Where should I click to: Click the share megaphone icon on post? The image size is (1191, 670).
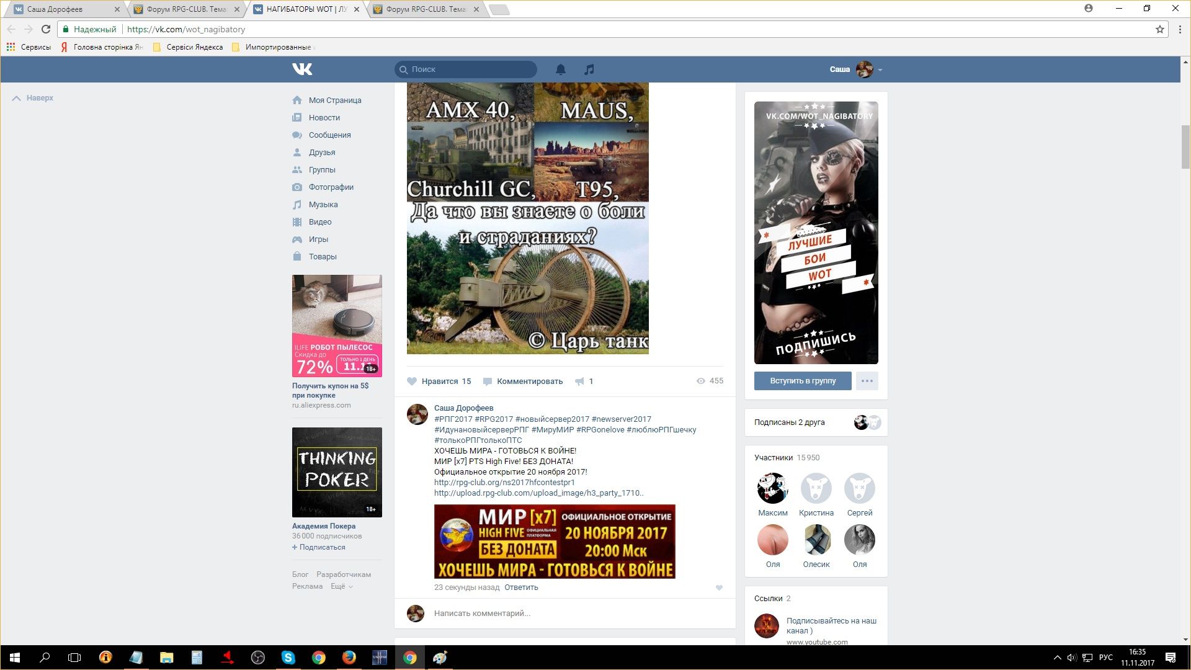click(579, 381)
